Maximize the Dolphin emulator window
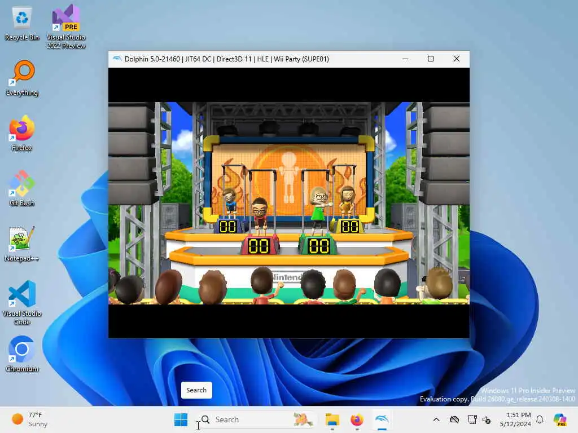 (431, 59)
